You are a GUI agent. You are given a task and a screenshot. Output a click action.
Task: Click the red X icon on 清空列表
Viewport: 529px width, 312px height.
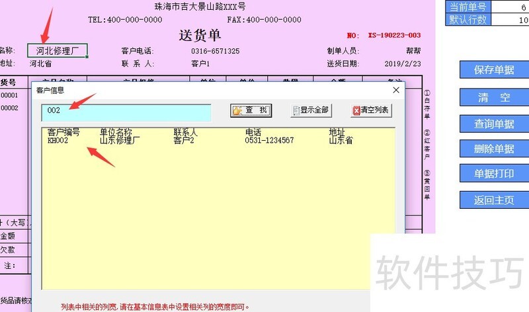tap(356, 110)
